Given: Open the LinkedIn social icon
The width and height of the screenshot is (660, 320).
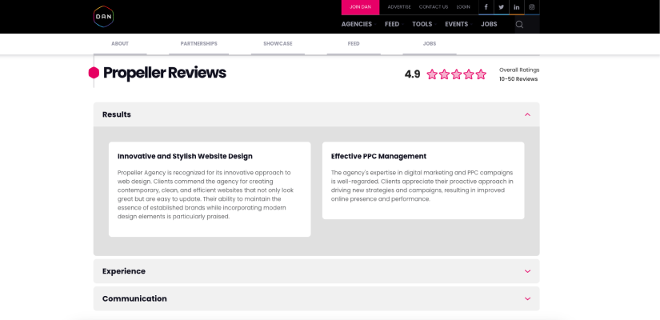Looking at the screenshot, I should [517, 7].
